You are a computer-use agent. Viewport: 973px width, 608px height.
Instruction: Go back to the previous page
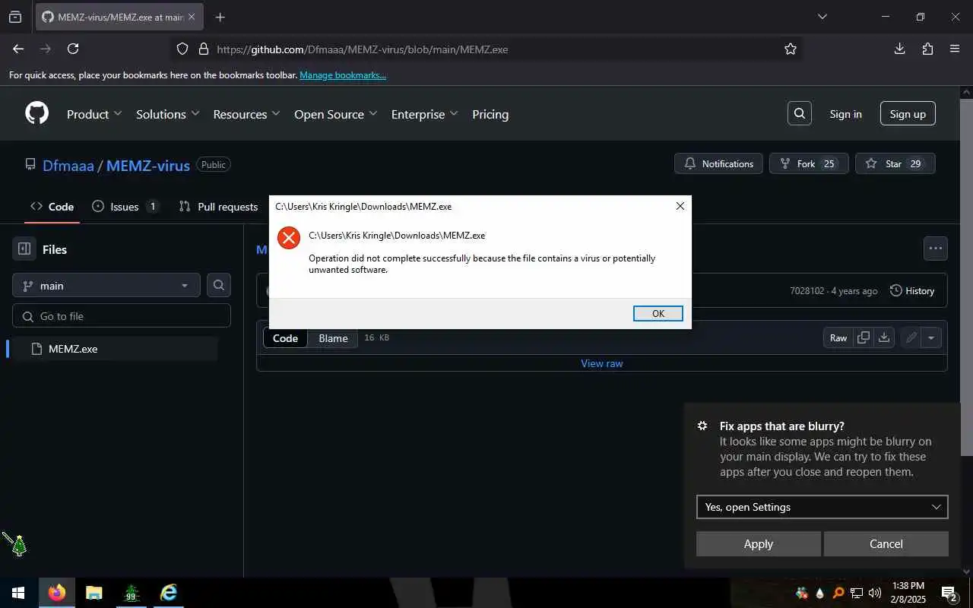pos(18,49)
